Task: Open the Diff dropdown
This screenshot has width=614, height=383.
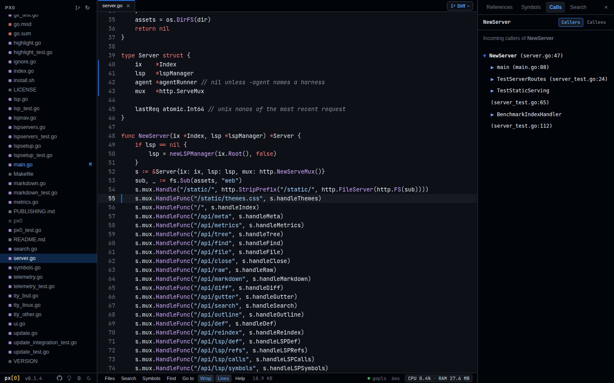Action: tap(460, 6)
